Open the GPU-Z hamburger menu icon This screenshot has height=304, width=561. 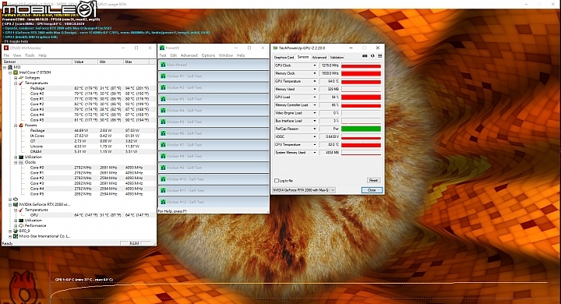click(380, 56)
